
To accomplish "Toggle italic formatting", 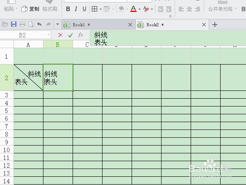I will (x=76, y=9).
